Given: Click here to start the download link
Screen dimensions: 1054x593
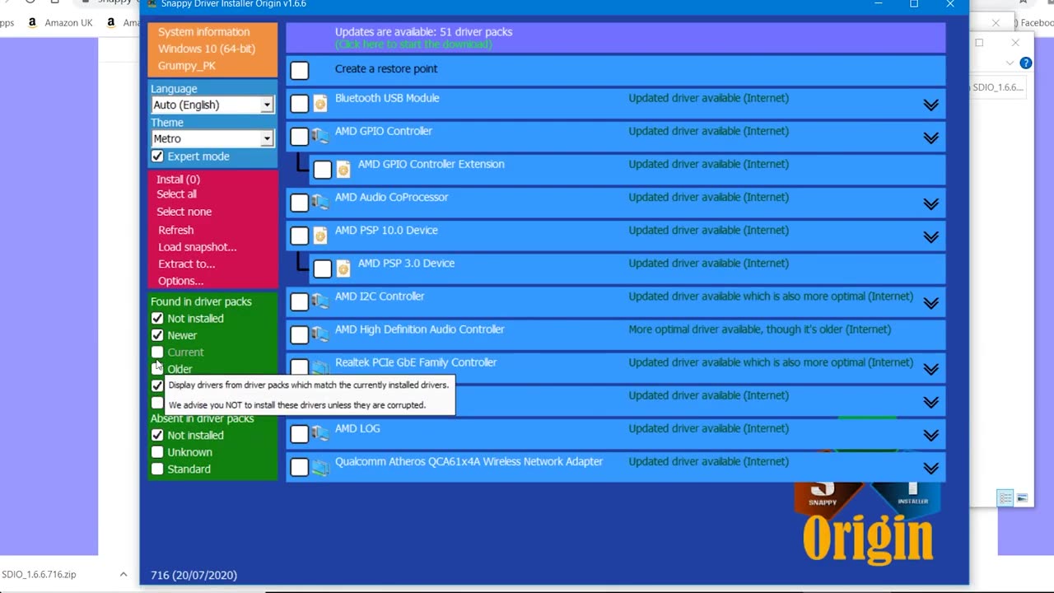Looking at the screenshot, I should coord(413,44).
